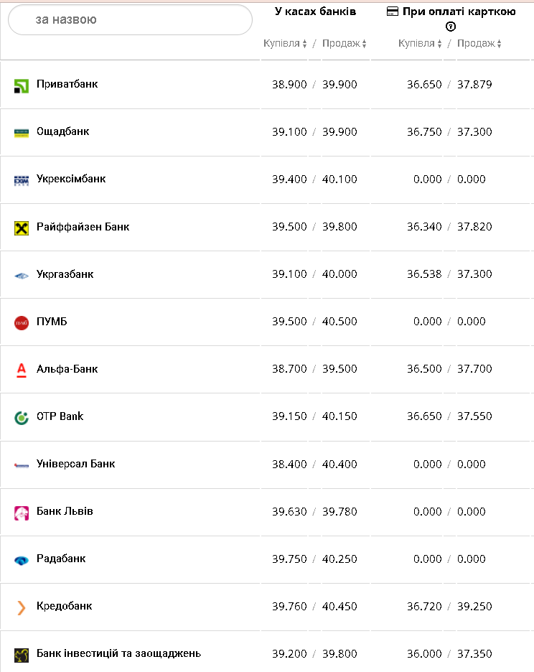The image size is (534, 672).
Task: Open the Радабанк link
Action: pyautogui.click(x=61, y=559)
